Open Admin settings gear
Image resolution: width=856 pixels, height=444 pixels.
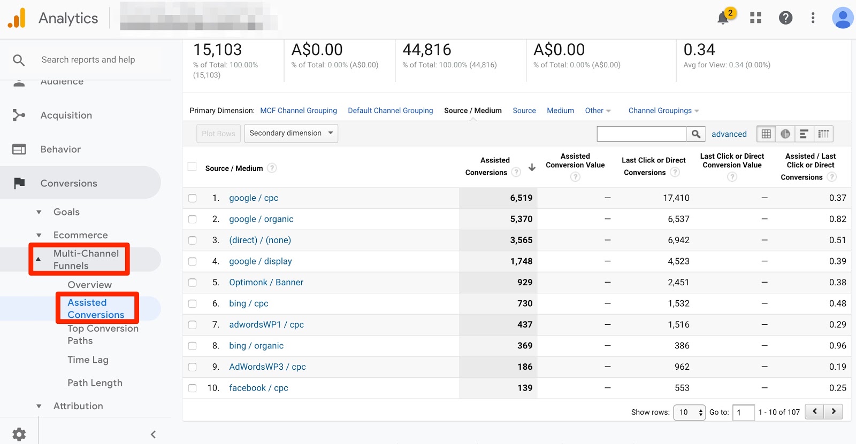[x=19, y=434]
